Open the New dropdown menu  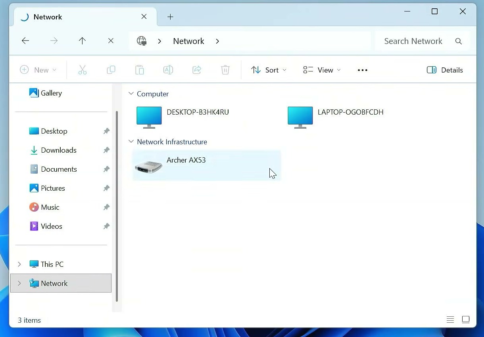[38, 70]
